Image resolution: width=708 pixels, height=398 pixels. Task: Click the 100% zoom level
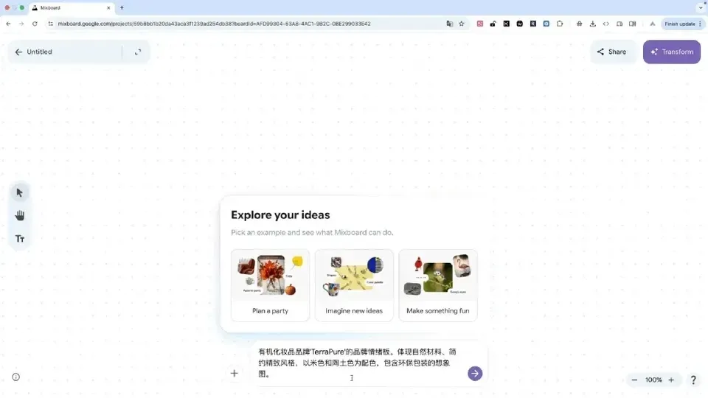pos(653,380)
